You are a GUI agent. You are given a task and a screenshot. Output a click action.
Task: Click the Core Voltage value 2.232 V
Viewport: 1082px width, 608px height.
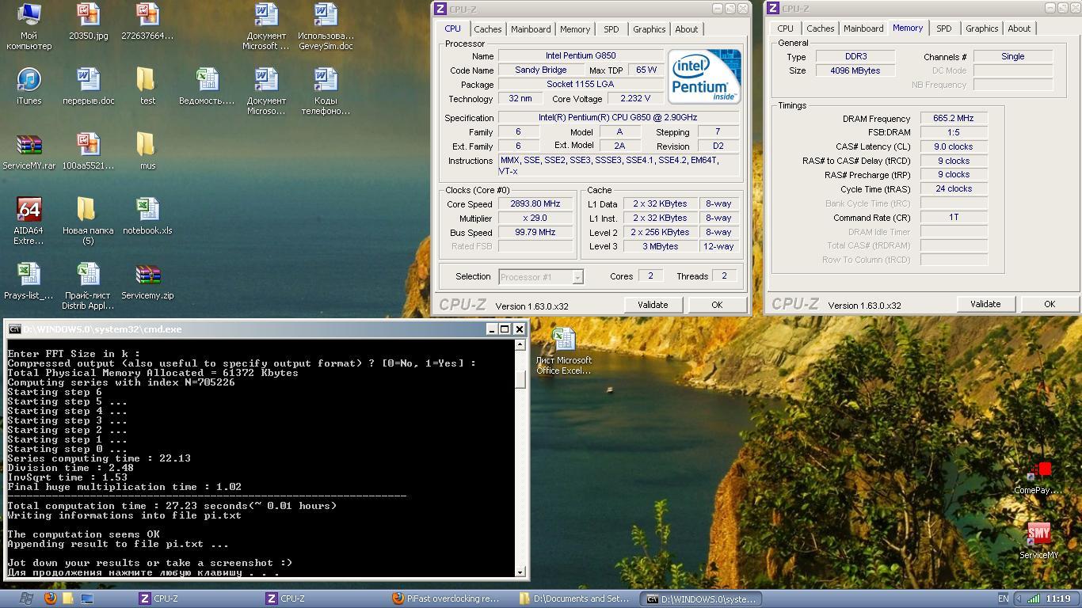coord(634,99)
